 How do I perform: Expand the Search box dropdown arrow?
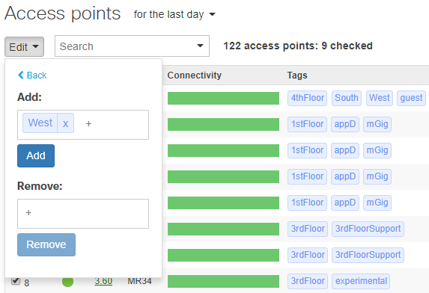pyautogui.click(x=200, y=46)
